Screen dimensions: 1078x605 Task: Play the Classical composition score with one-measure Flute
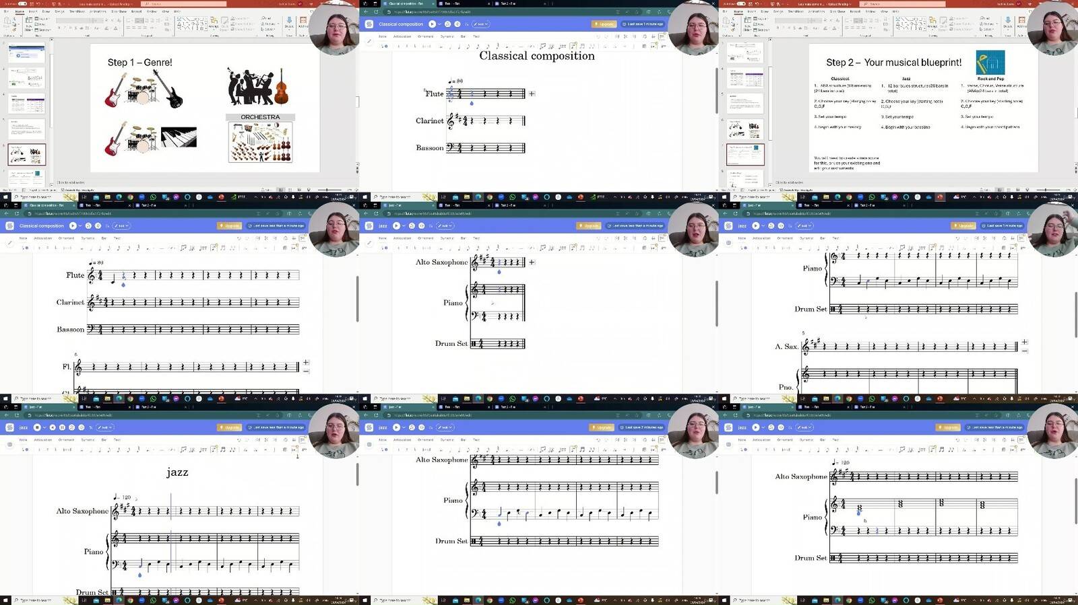tap(432, 24)
